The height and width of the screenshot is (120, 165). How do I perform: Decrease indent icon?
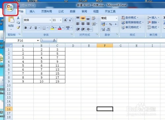click(78, 29)
